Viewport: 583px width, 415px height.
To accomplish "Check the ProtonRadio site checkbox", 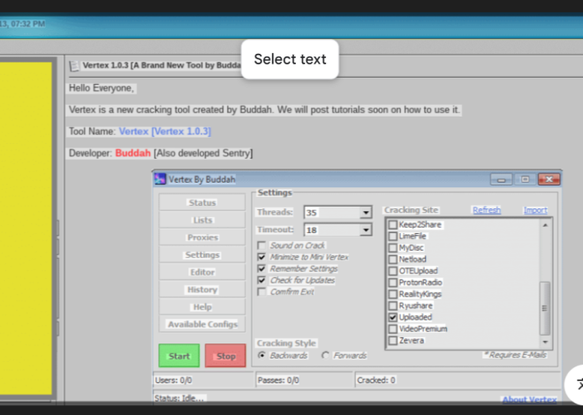I will point(392,283).
